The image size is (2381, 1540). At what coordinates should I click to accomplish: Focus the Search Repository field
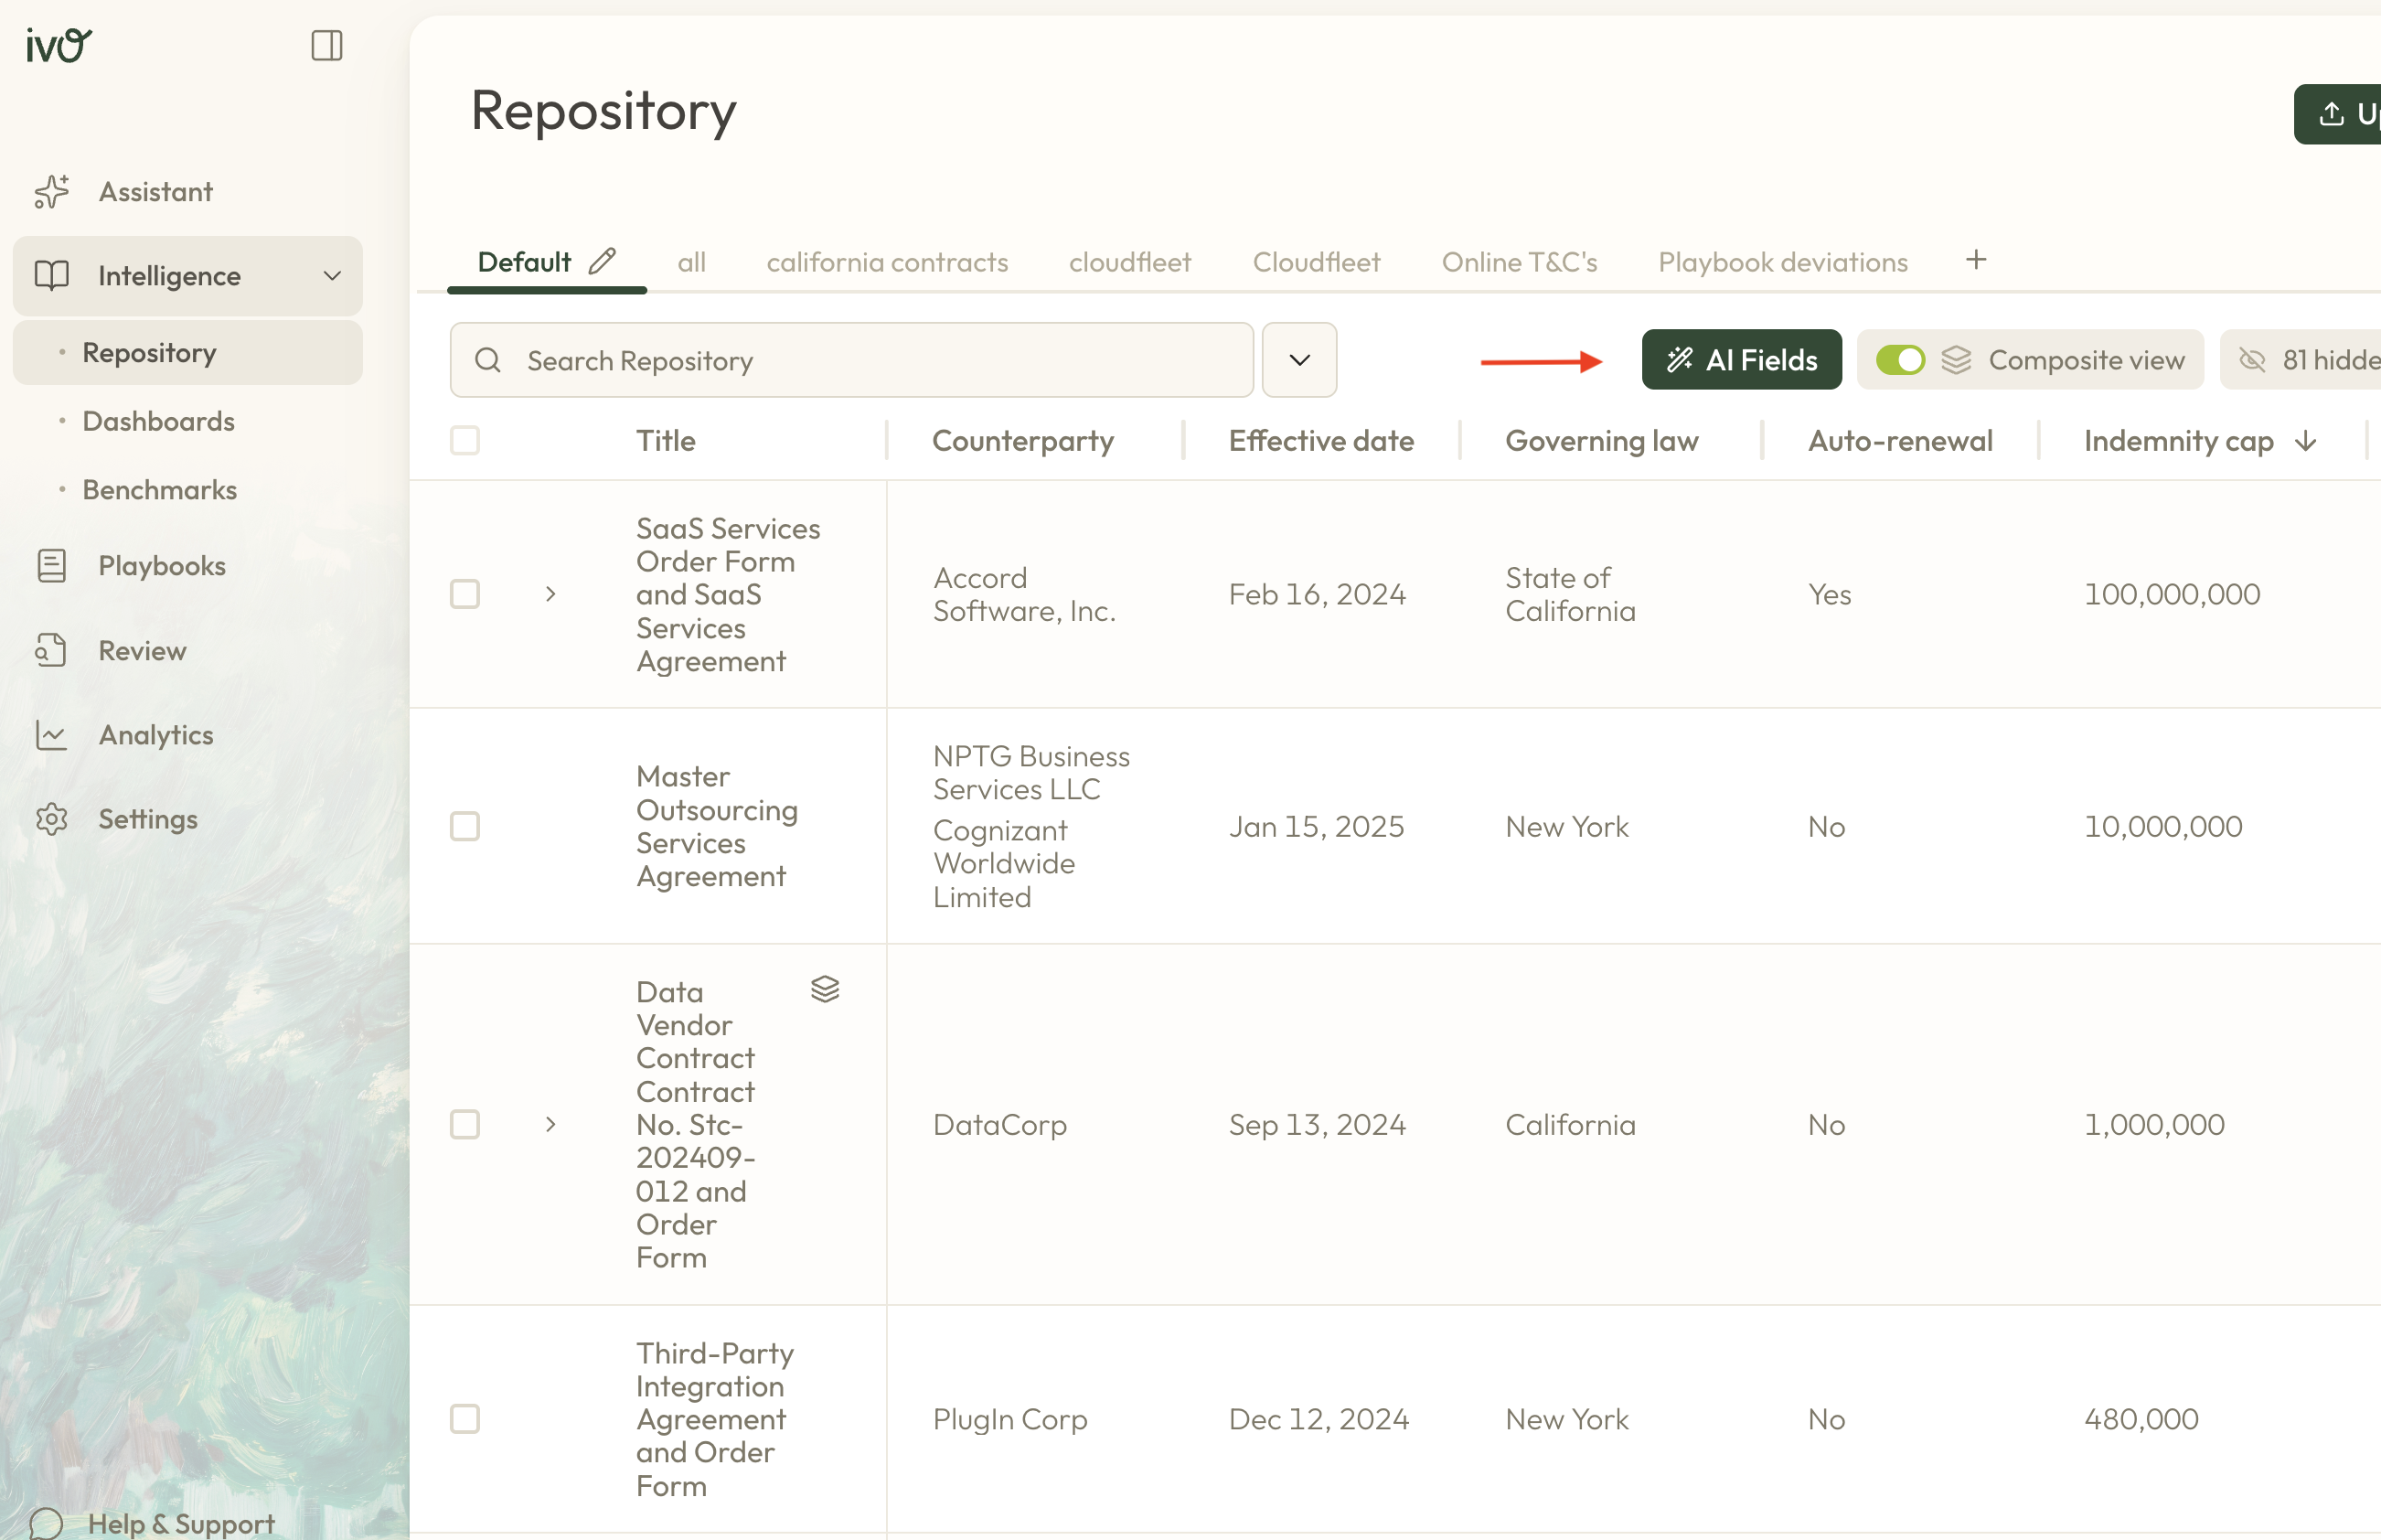click(849, 360)
